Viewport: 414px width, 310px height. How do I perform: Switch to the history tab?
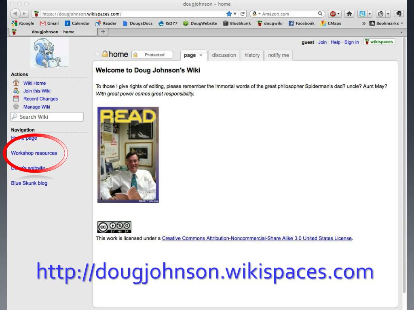252,55
